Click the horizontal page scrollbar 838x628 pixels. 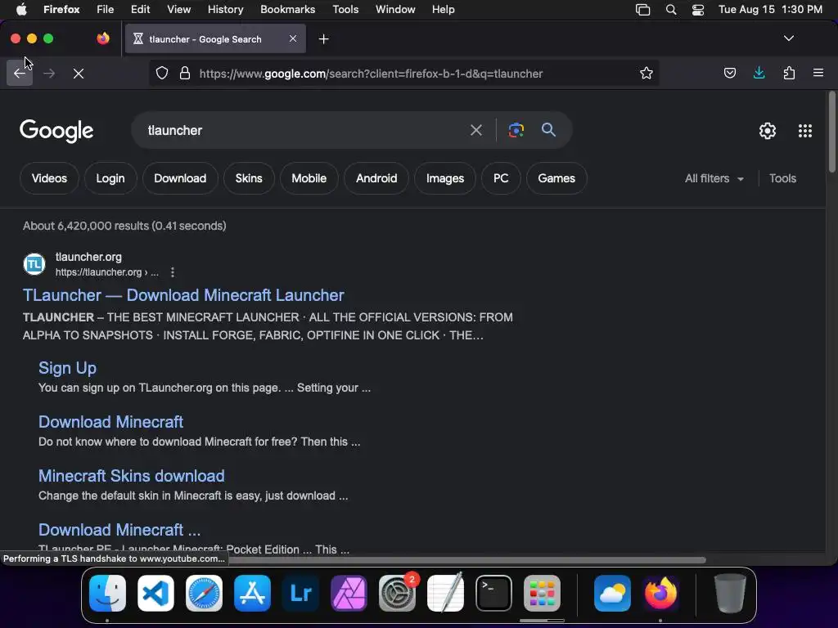coord(467,560)
